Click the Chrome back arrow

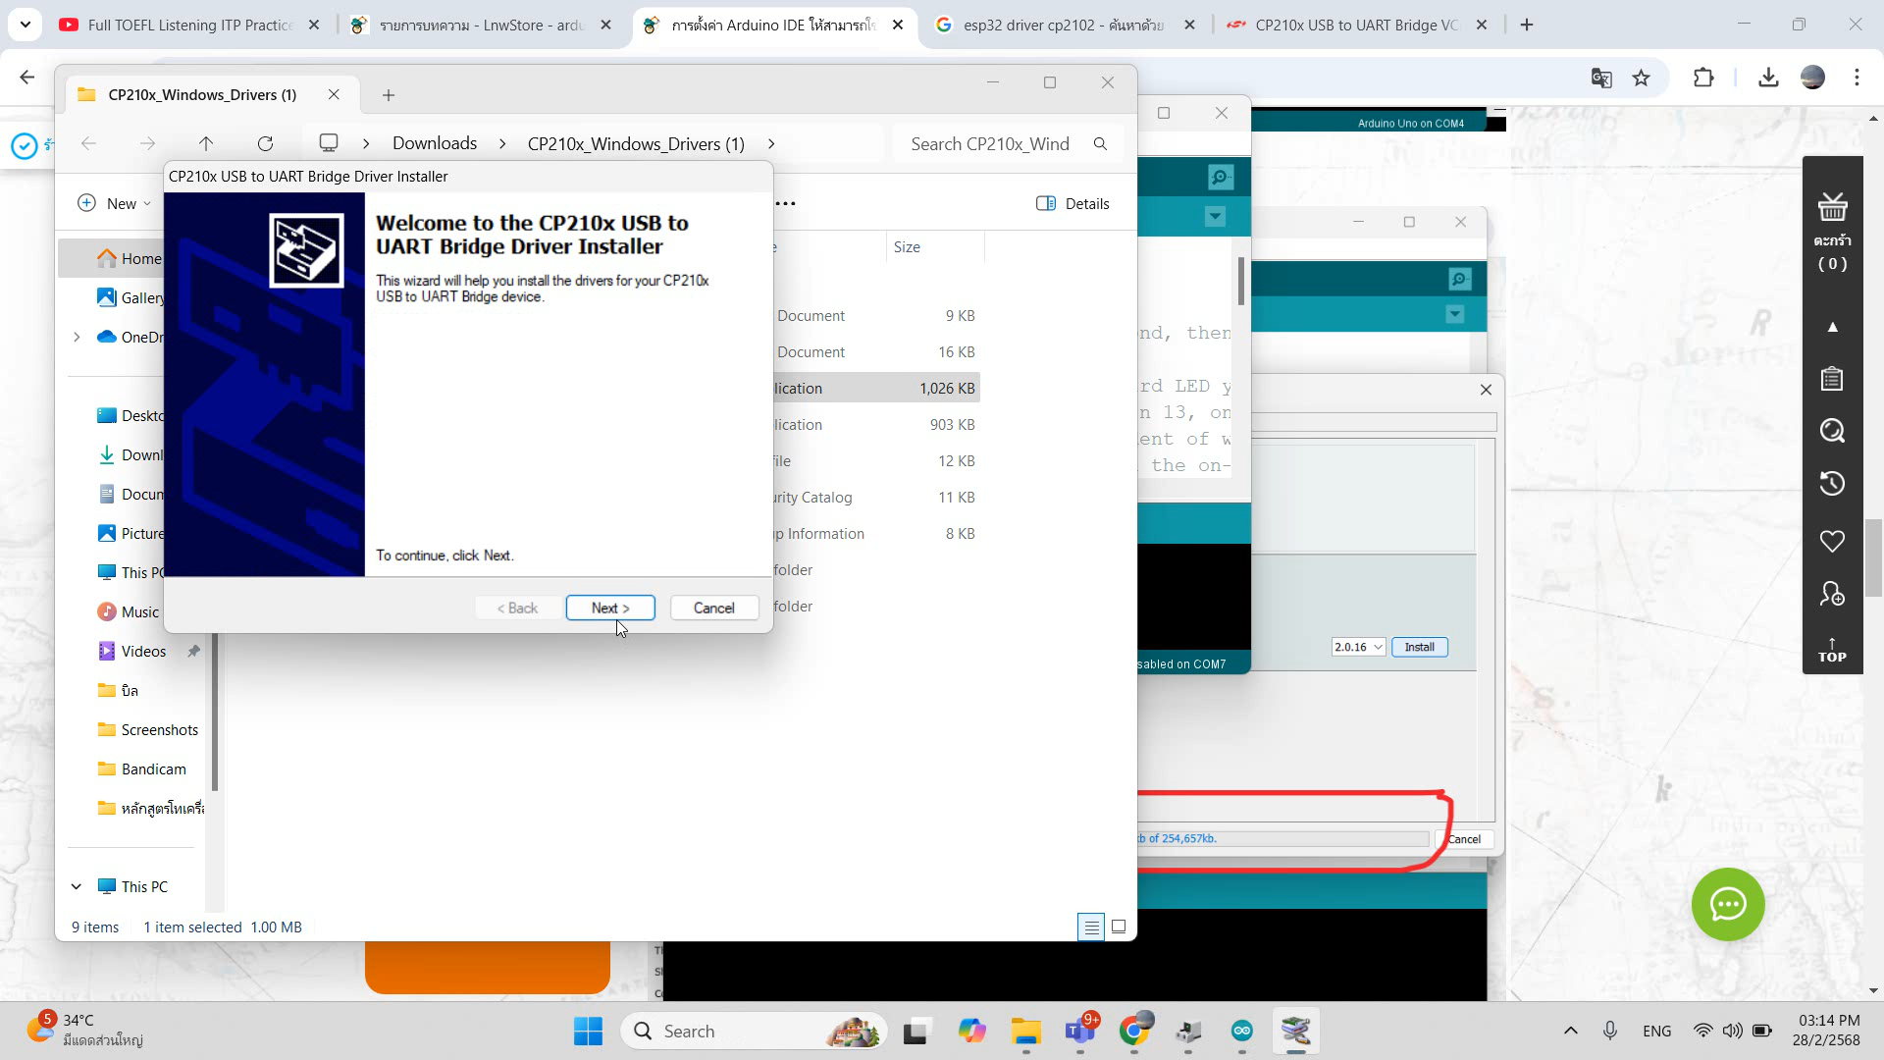click(x=27, y=78)
